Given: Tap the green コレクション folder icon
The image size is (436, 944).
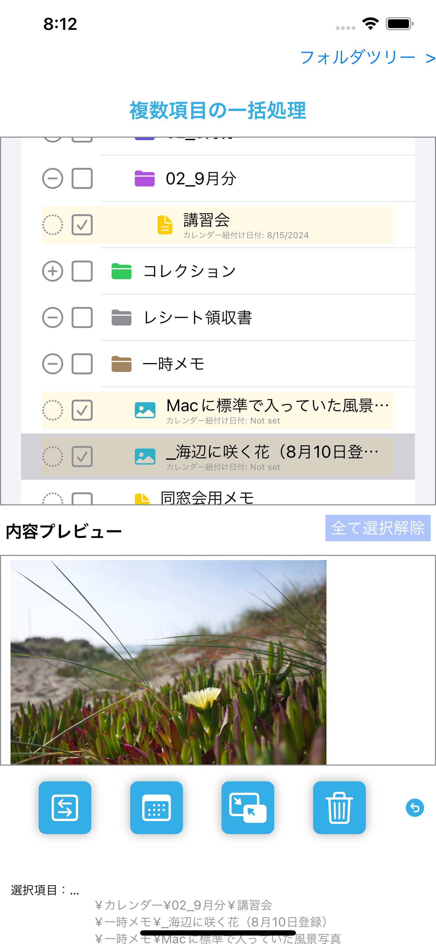Looking at the screenshot, I should point(122,271).
